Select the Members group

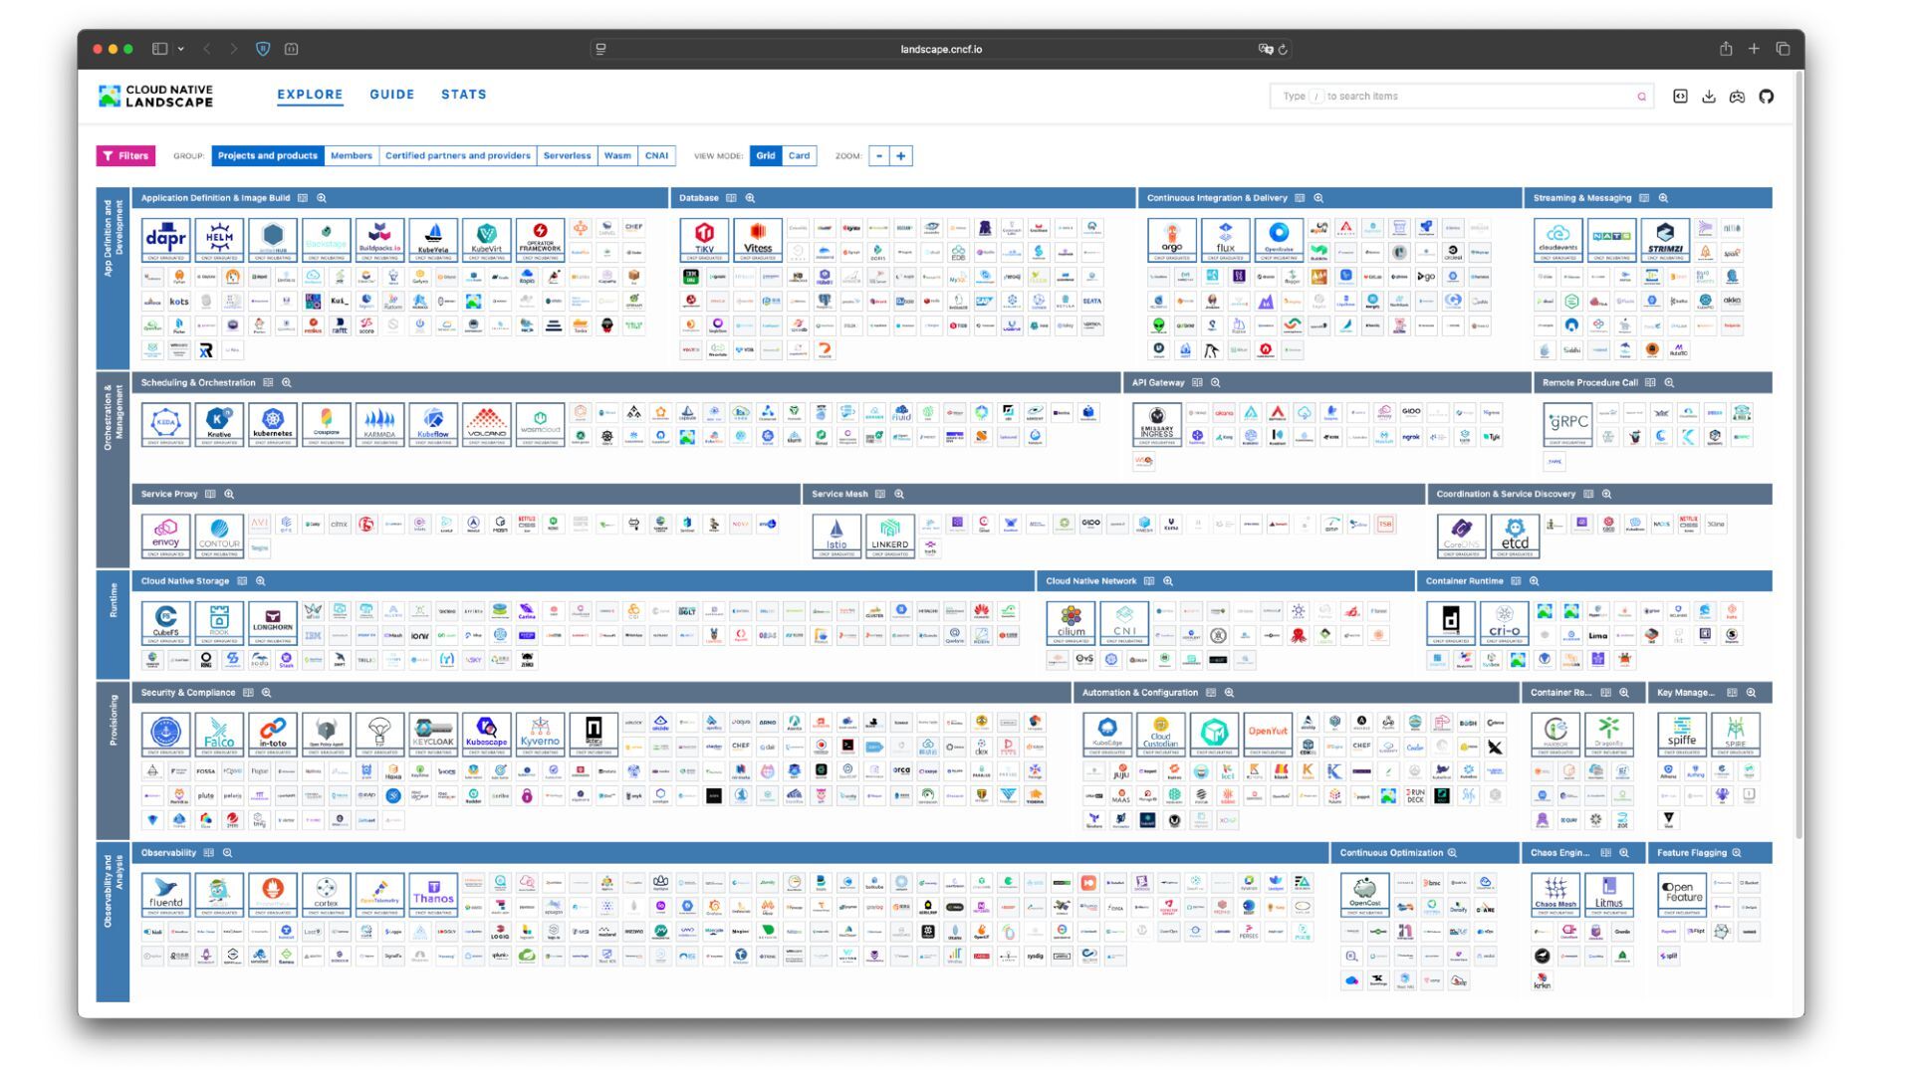point(351,156)
